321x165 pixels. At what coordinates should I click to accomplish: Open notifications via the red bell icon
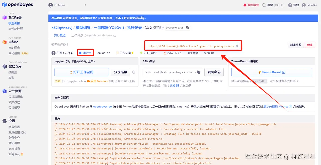[x=245, y=5]
